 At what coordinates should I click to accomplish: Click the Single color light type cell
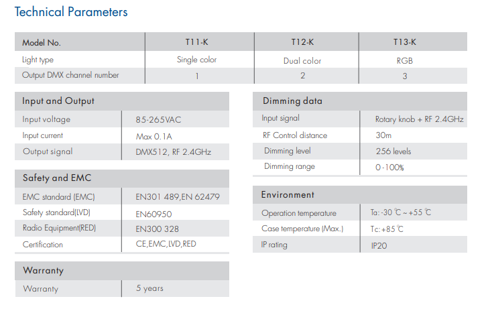(196, 60)
